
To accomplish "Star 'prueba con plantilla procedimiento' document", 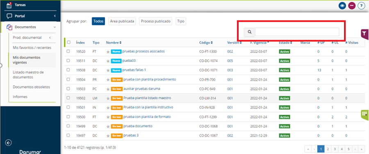I will tap(108, 80).
